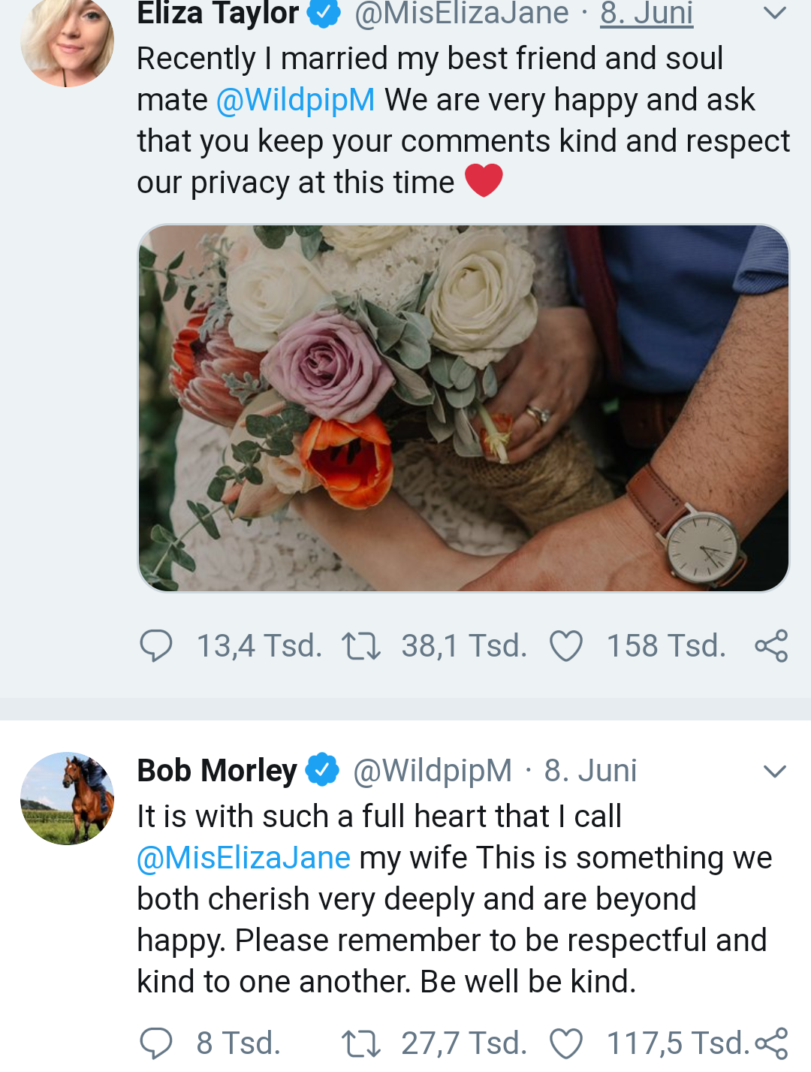
Task: Retweet Eliza Taylor's tweet
Action: point(361,646)
